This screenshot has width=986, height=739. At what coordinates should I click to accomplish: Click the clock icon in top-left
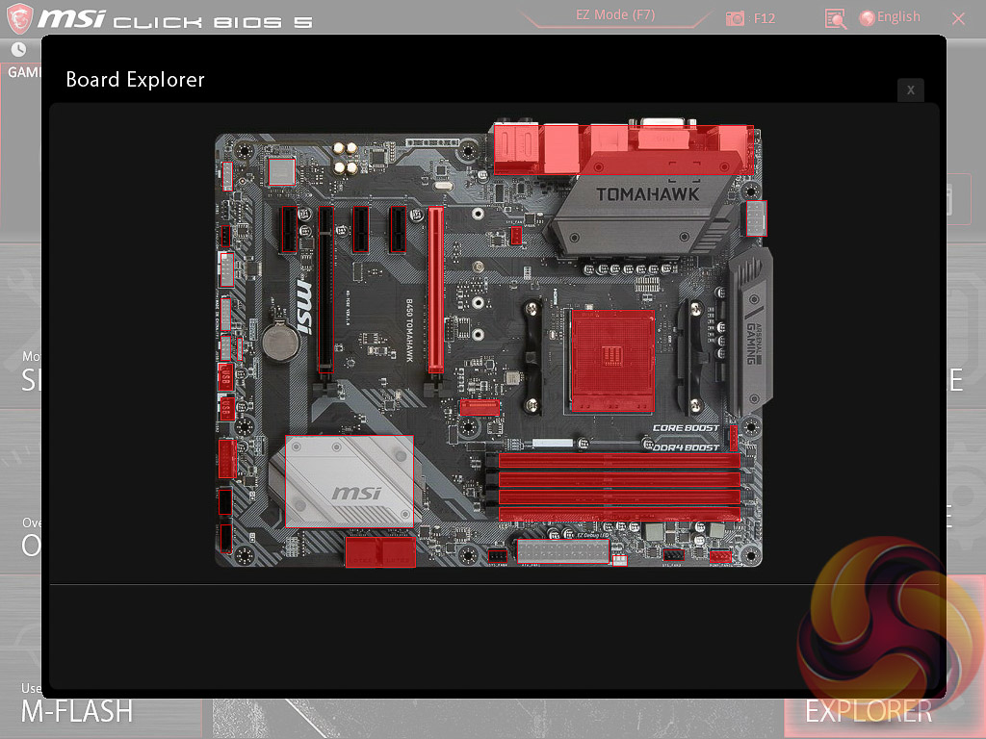19,49
